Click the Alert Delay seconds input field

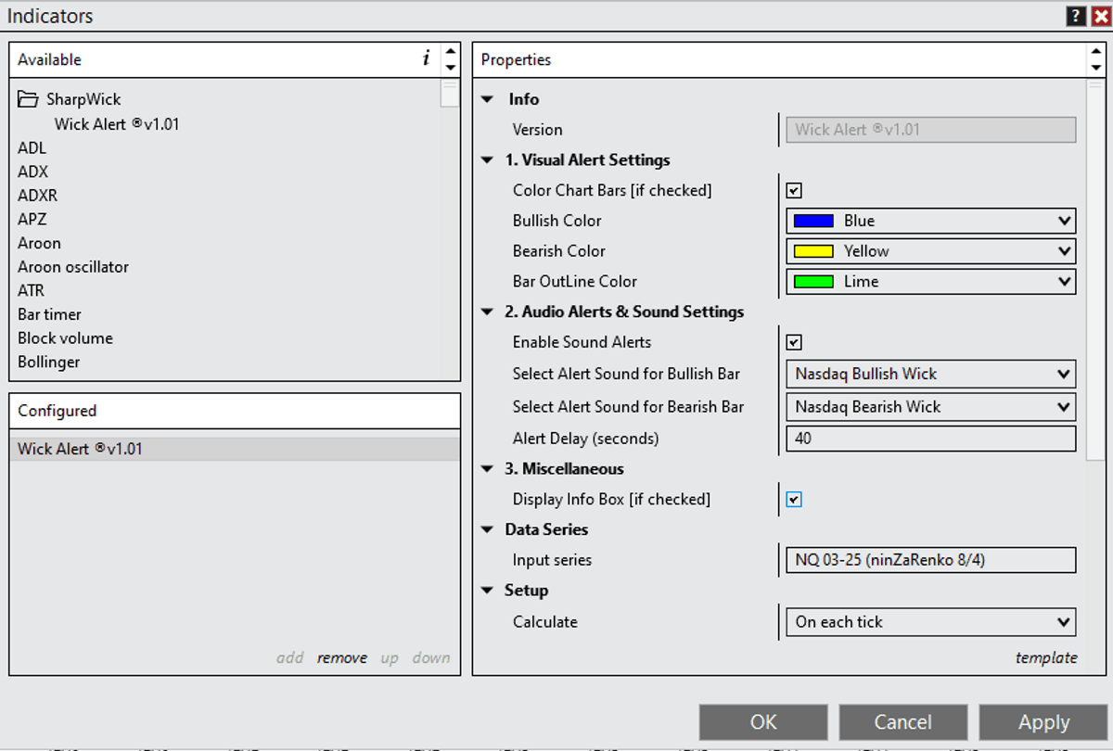[930, 439]
